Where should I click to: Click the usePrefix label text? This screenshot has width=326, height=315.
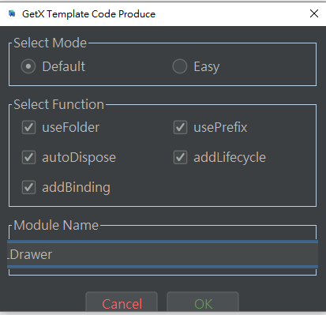coord(220,128)
